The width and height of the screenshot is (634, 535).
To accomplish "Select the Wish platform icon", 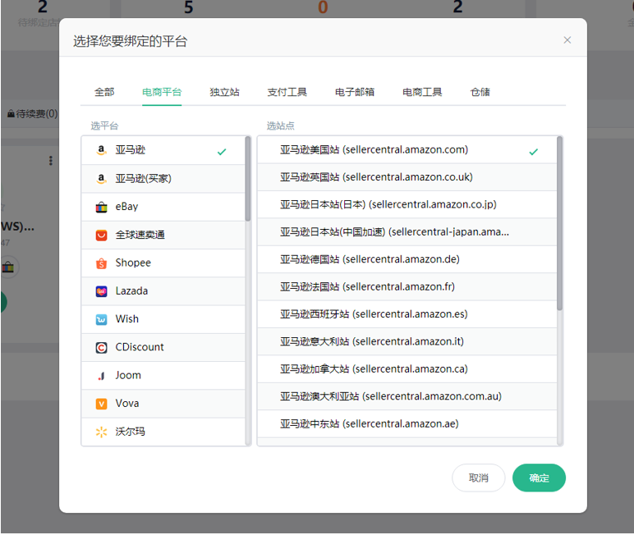I will click(101, 319).
